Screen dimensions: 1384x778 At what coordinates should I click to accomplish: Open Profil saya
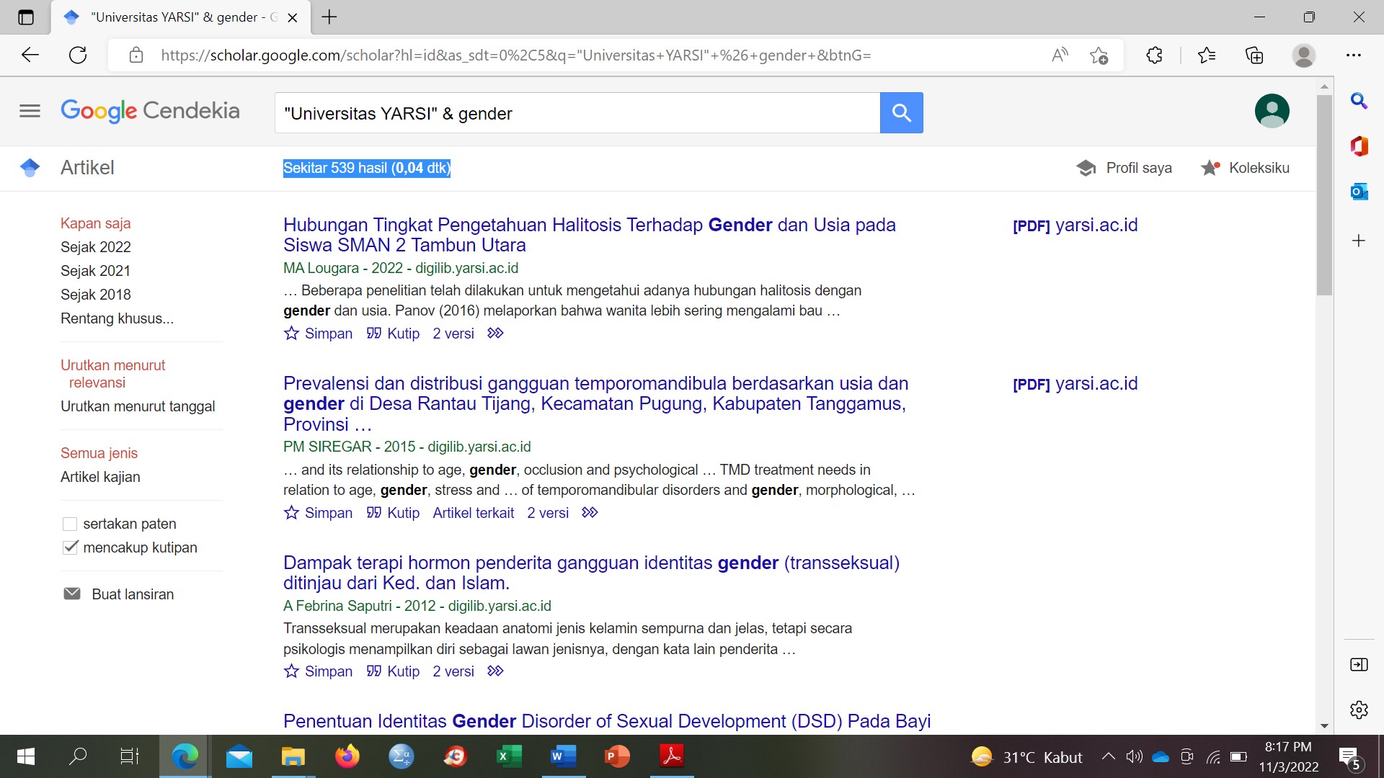pyautogui.click(x=1124, y=168)
